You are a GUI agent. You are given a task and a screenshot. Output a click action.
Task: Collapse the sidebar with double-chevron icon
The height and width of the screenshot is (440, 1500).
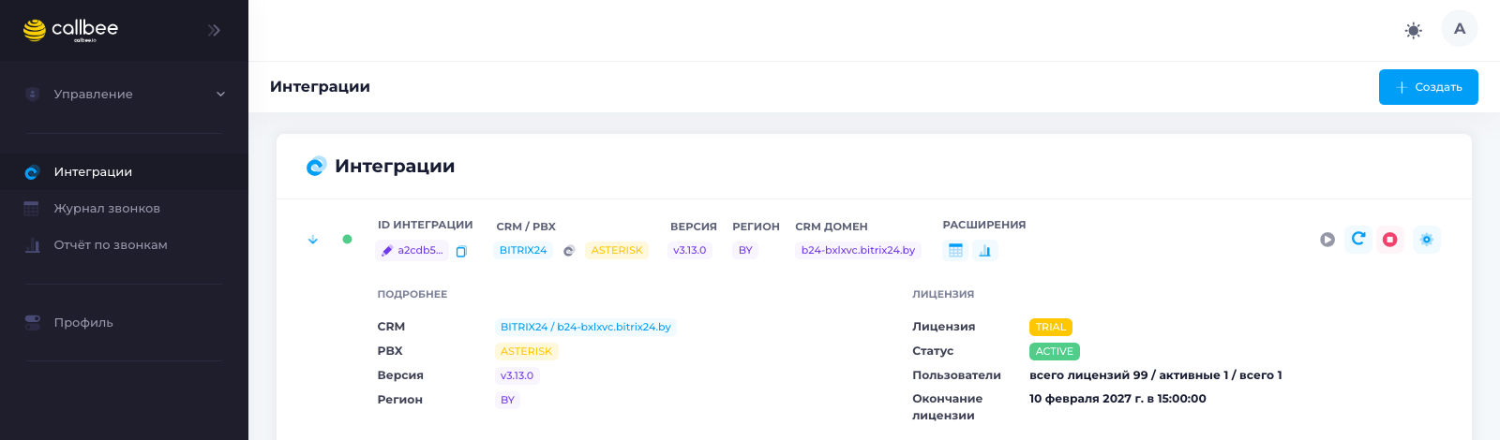(x=214, y=30)
